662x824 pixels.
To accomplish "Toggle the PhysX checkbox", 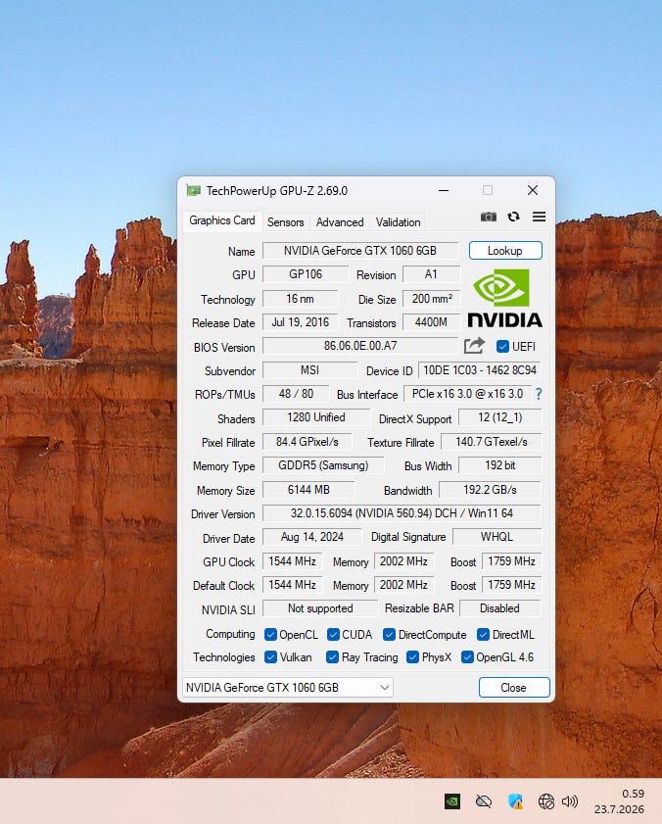I will (413, 657).
